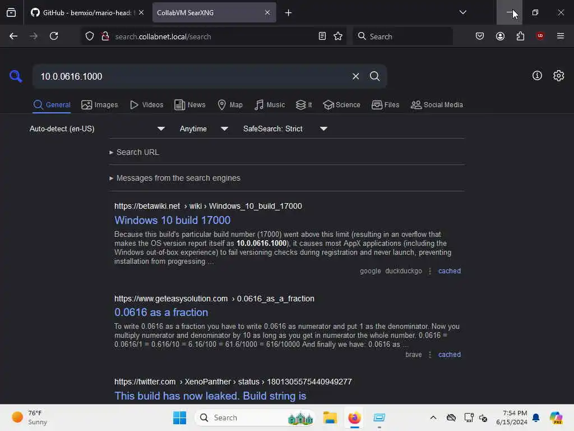Open Windows 10 build 17000 result

coord(173,220)
